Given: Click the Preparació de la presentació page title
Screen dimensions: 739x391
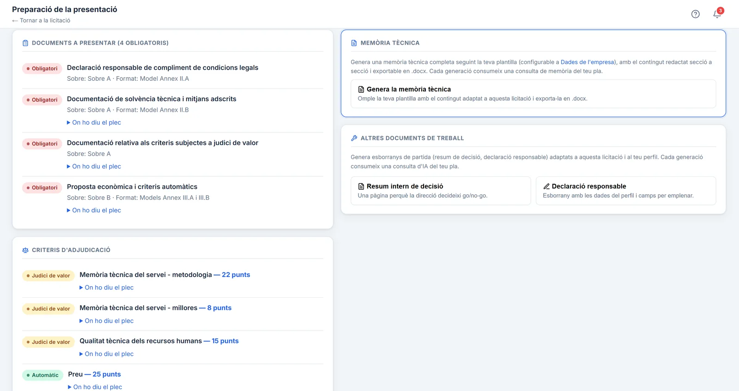Looking at the screenshot, I should pos(65,9).
